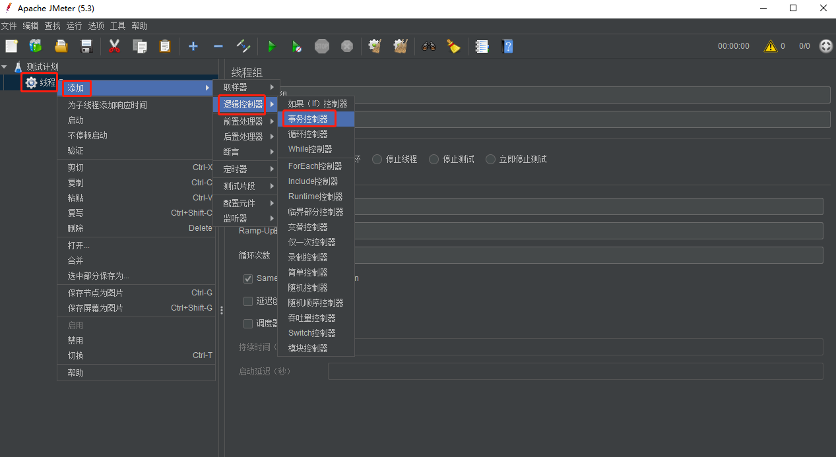Open the 编辑 menu
The width and height of the screenshot is (836, 457).
[30, 26]
